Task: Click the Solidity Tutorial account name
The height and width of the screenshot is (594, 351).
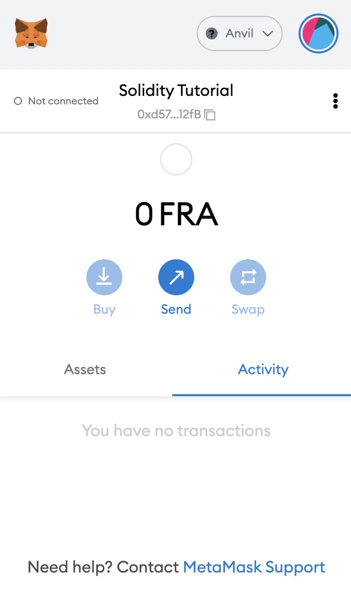Action: (176, 90)
